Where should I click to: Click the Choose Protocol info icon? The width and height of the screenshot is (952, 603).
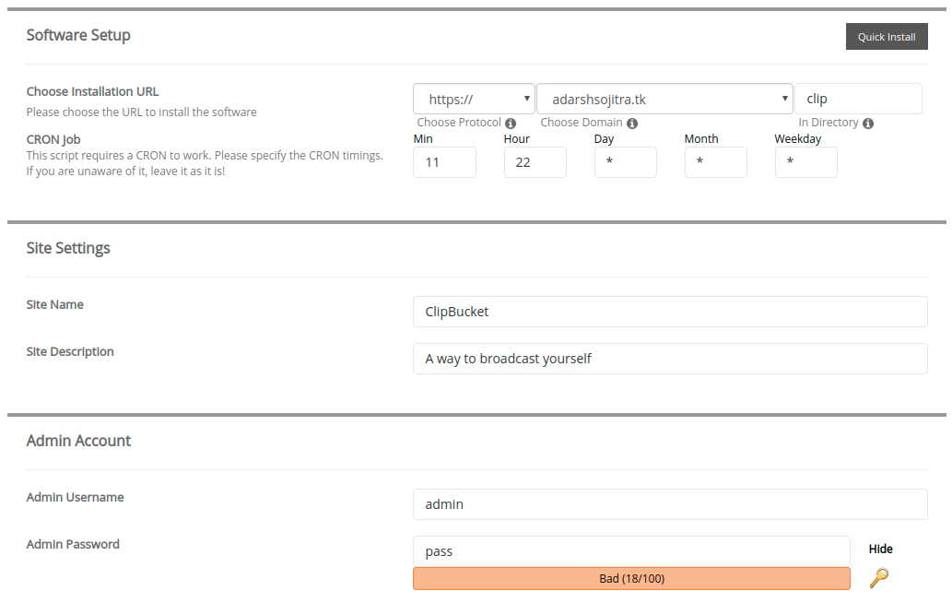[x=511, y=124]
